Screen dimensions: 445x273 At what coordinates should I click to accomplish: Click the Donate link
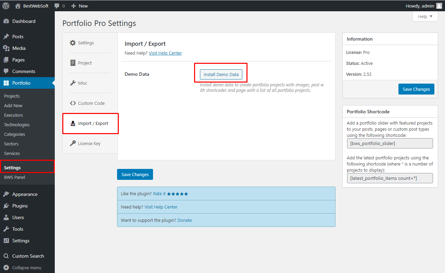point(185,220)
